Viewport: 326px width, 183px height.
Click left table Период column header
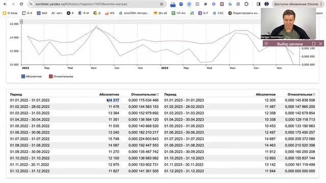click(x=16, y=95)
